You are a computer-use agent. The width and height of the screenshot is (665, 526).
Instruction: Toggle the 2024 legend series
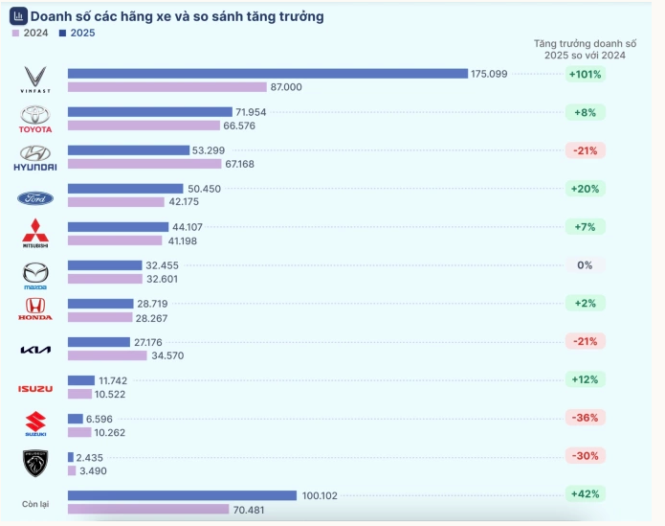(x=30, y=34)
